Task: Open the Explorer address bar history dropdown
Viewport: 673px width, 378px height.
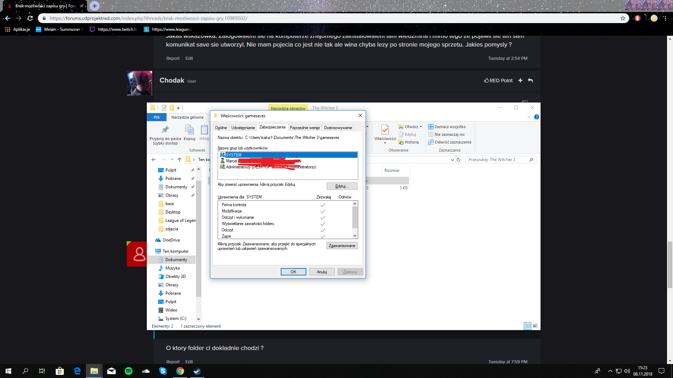Action: point(452,160)
